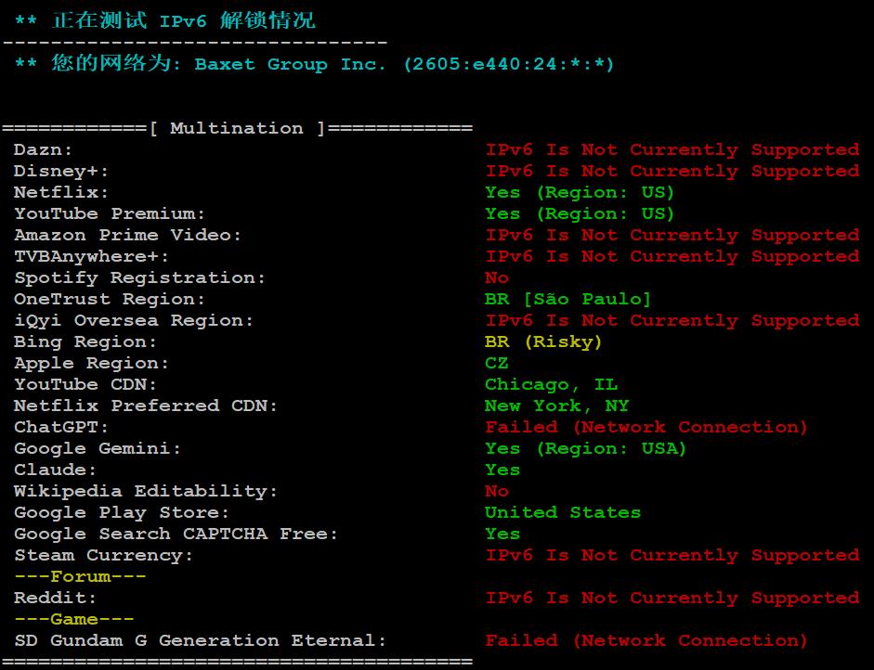The width and height of the screenshot is (874, 670).
Task: Click 'Spotify Registration:' text
Action: (140, 277)
